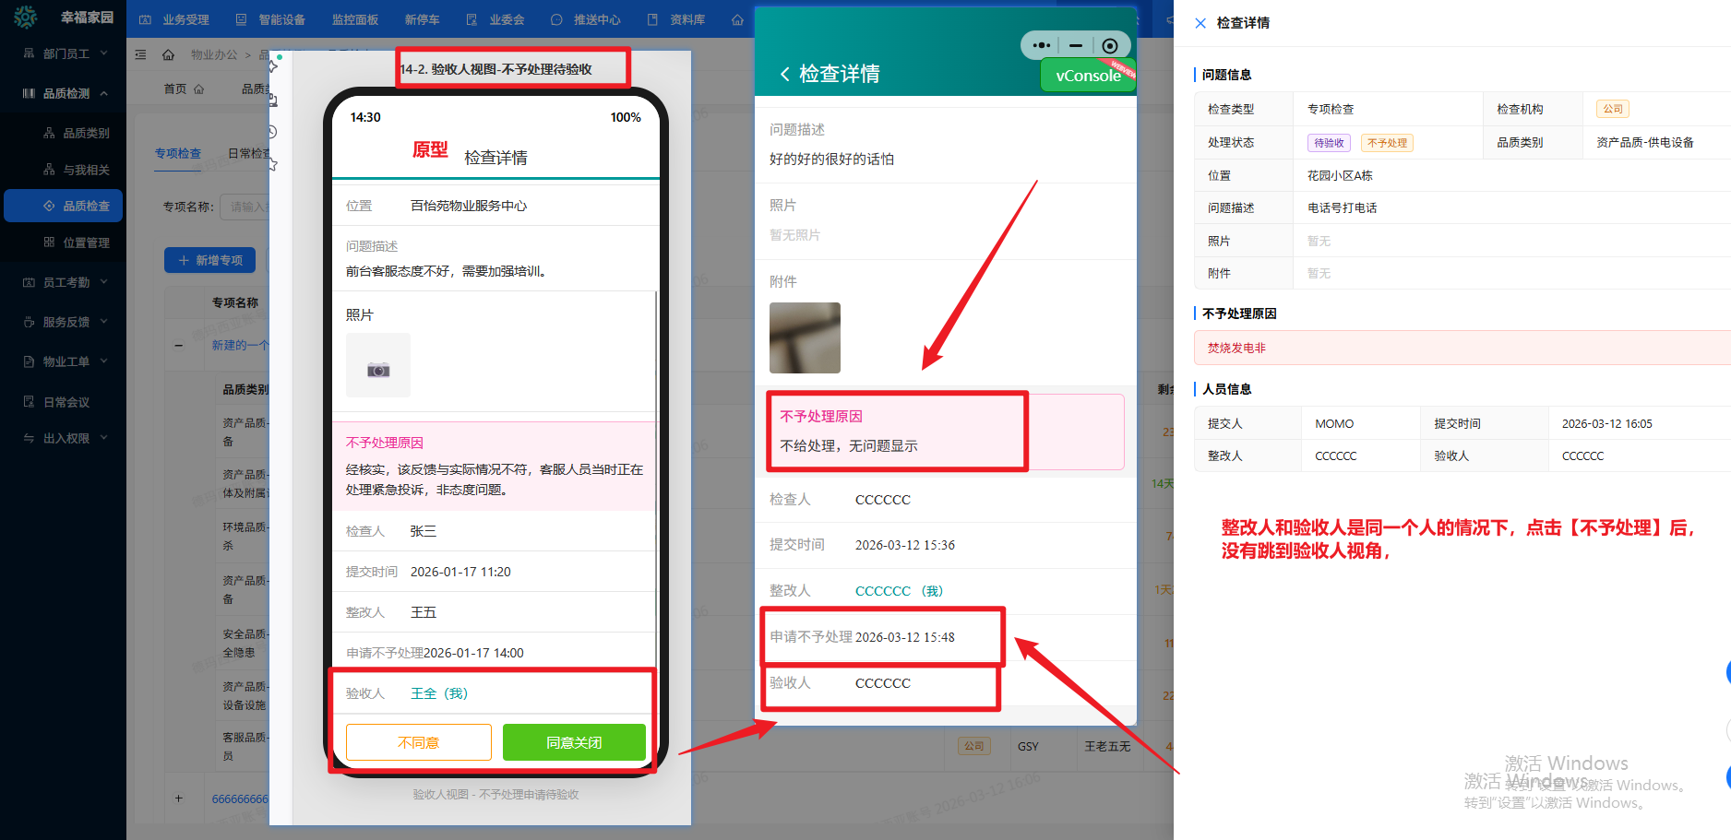Open 业务受理 in top navigation
Image resolution: width=1731 pixels, height=840 pixels.
click(x=175, y=19)
